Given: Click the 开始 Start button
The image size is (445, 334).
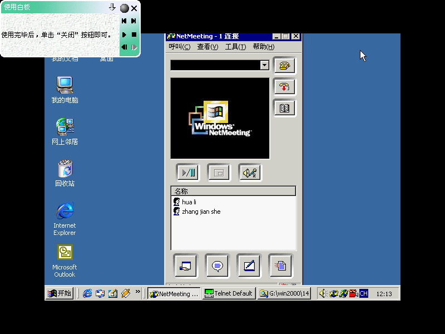Looking at the screenshot, I should [x=60, y=293].
